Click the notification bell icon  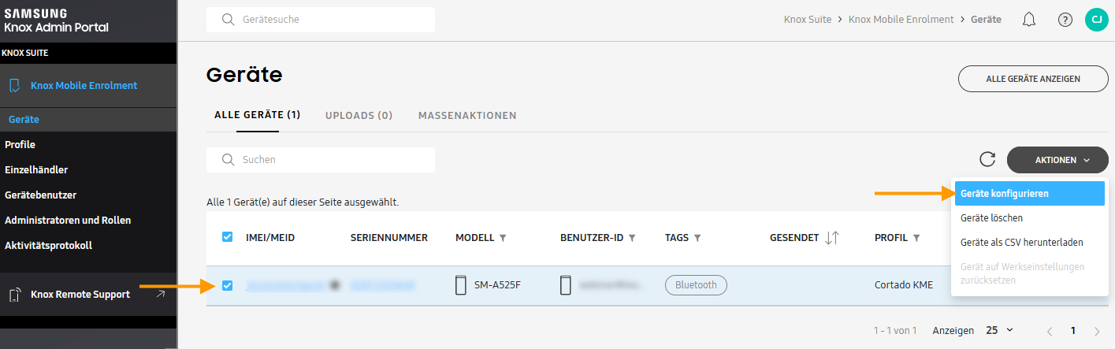tap(1028, 20)
